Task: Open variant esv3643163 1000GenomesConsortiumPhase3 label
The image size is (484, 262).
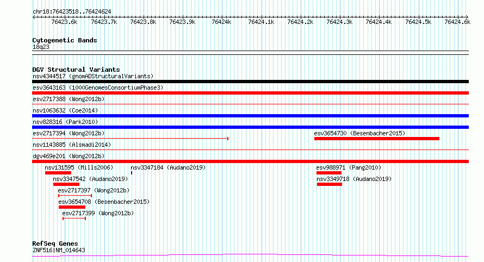Action: 98,88
